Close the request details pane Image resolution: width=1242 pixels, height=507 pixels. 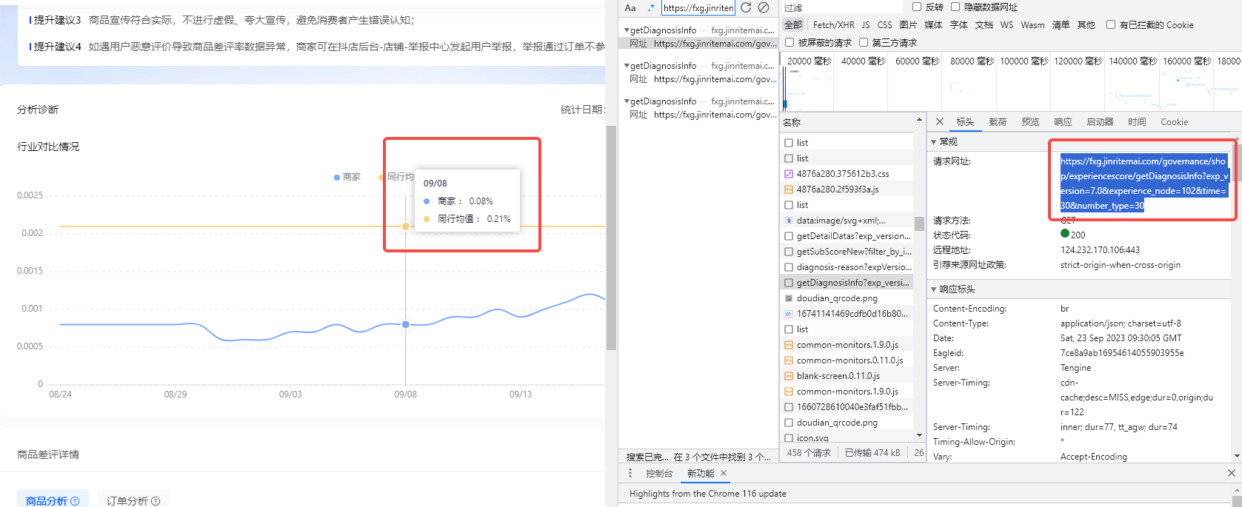click(x=940, y=121)
